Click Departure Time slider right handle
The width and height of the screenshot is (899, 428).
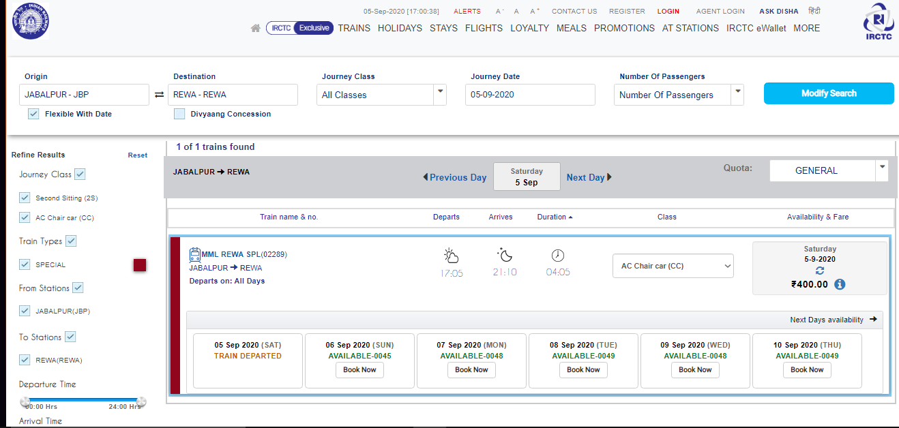tap(141, 401)
